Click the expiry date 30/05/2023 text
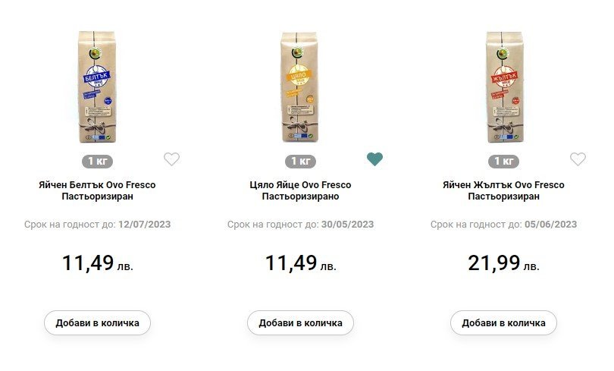This screenshot has height=371, width=614. click(x=347, y=225)
